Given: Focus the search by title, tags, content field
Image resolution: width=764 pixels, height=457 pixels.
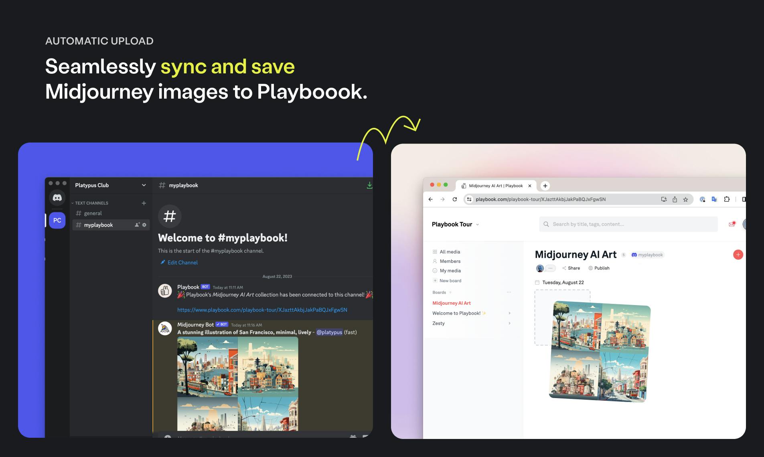Looking at the screenshot, I should click(x=628, y=224).
